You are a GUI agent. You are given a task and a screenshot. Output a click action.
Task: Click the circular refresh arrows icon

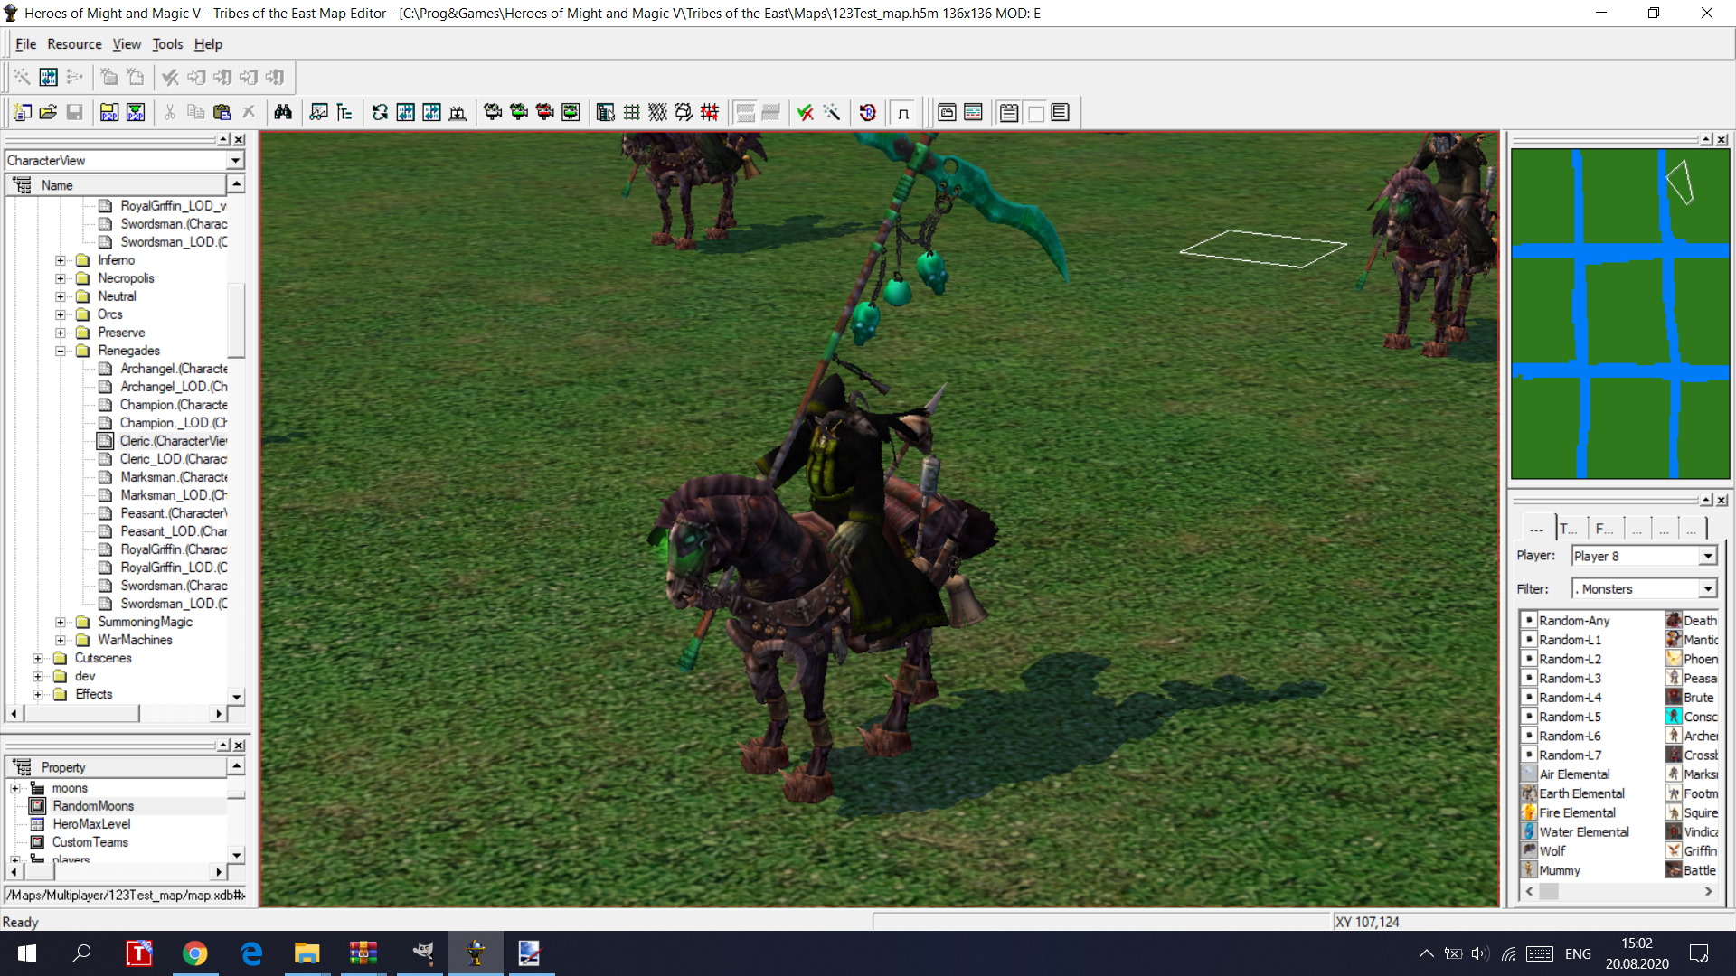[380, 112]
